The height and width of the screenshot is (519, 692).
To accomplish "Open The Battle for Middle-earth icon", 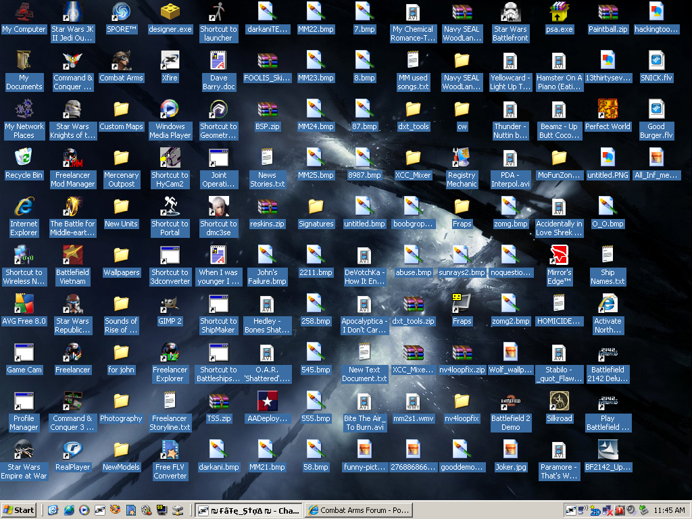I will [72, 217].
